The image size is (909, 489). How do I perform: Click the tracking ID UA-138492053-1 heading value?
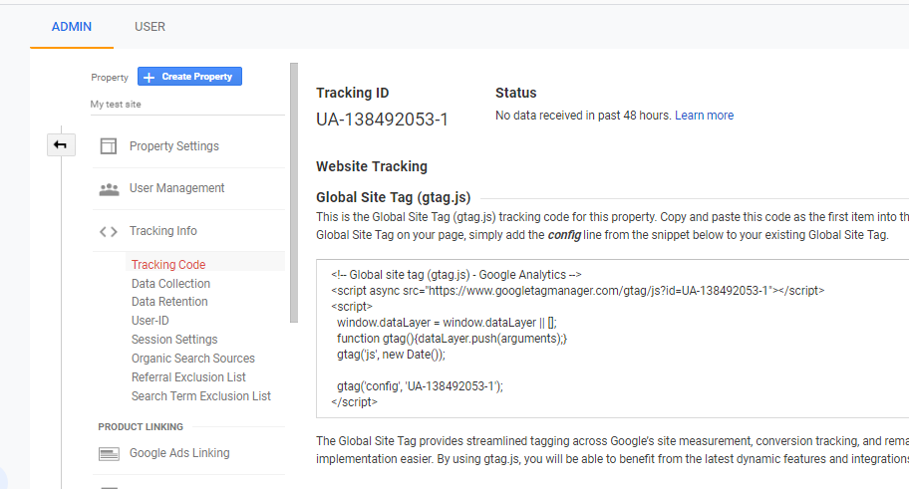(382, 120)
